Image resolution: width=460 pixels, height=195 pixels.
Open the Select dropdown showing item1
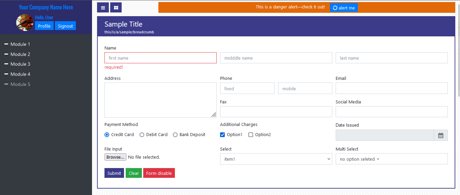(276, 159)
